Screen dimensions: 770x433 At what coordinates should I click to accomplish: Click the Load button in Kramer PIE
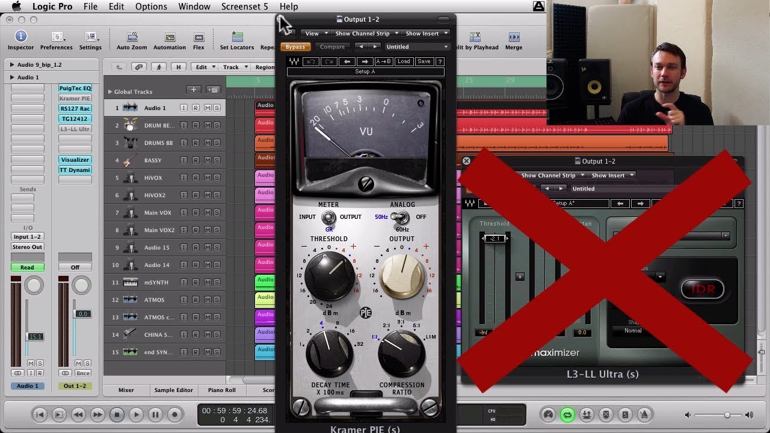(x=404, y=61)
